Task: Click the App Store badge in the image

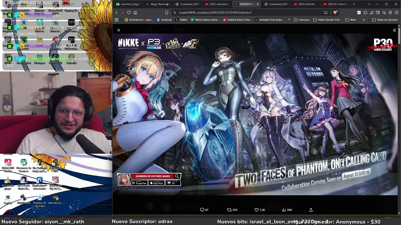Action: click(156, 183)
